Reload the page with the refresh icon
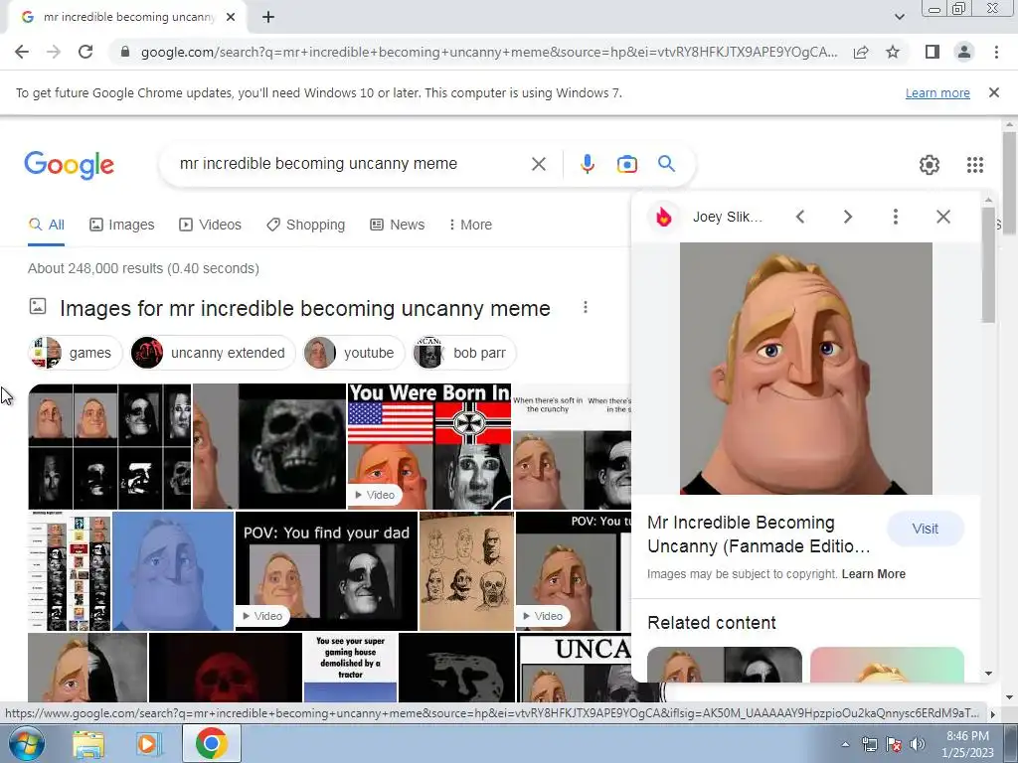Viewport: 1018px width, 763px height. 85,52
